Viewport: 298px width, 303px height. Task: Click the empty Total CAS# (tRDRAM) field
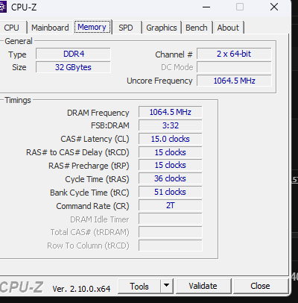(171, 232)
